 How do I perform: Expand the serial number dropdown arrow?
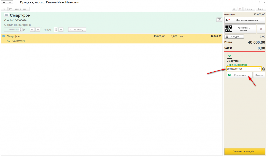click(259, 69)
